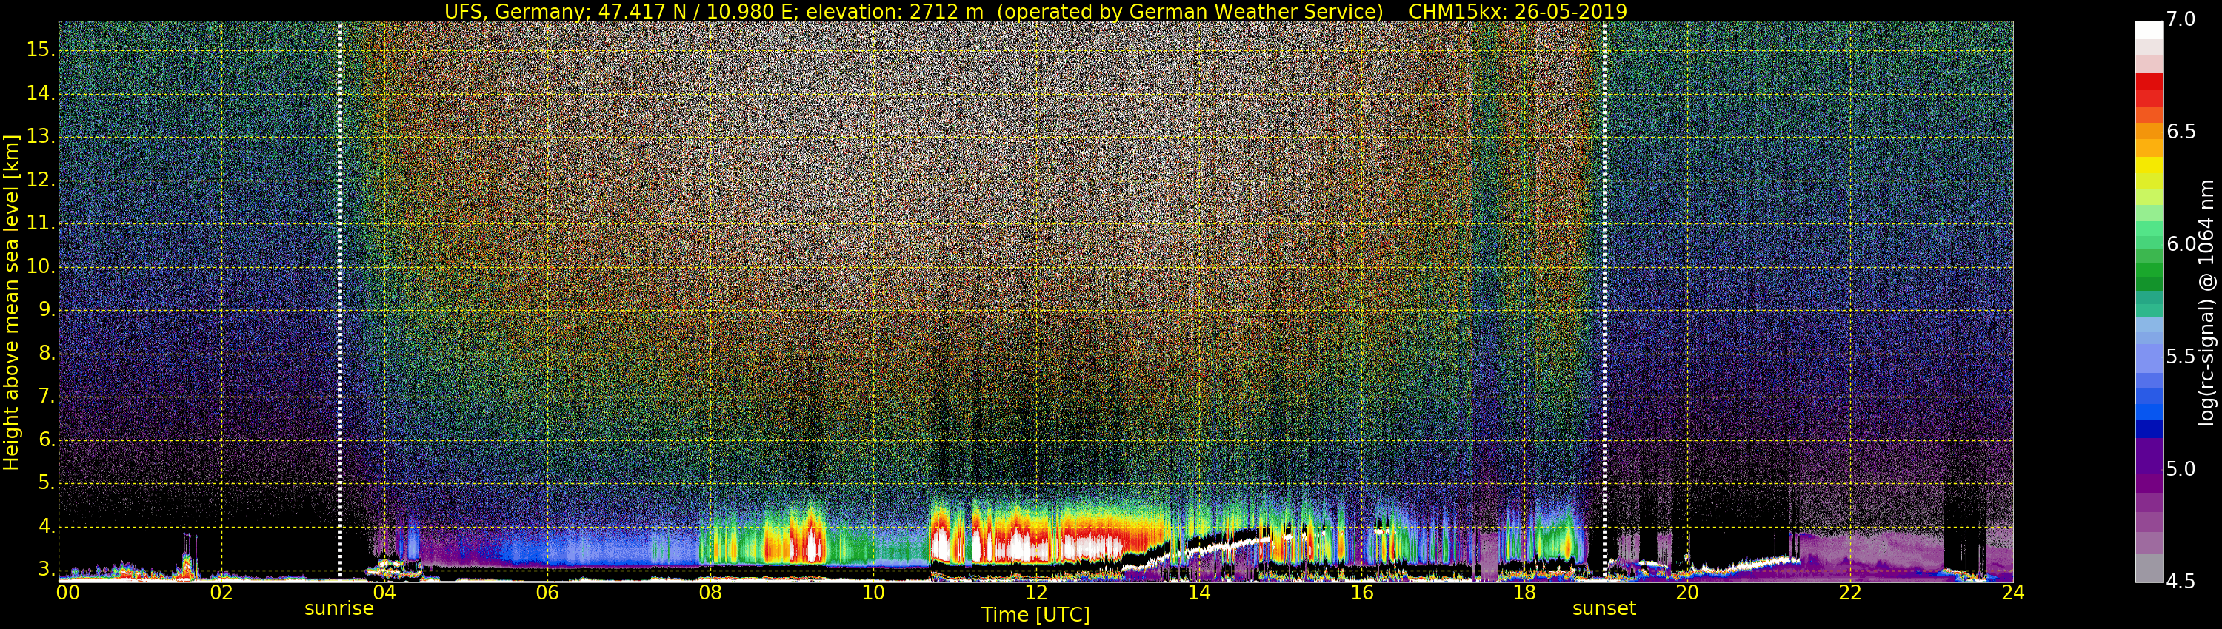
Task: Click the y-axis tick label '7.'
Action: [45, 397]
